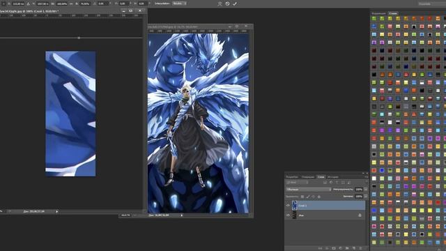Click the Opacity value field in Layers panel
This screenshot has width=446, height=251.
pyautogui.click(x=360, y=189)
